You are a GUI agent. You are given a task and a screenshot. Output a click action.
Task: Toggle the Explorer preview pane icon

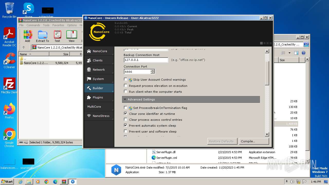296,53
